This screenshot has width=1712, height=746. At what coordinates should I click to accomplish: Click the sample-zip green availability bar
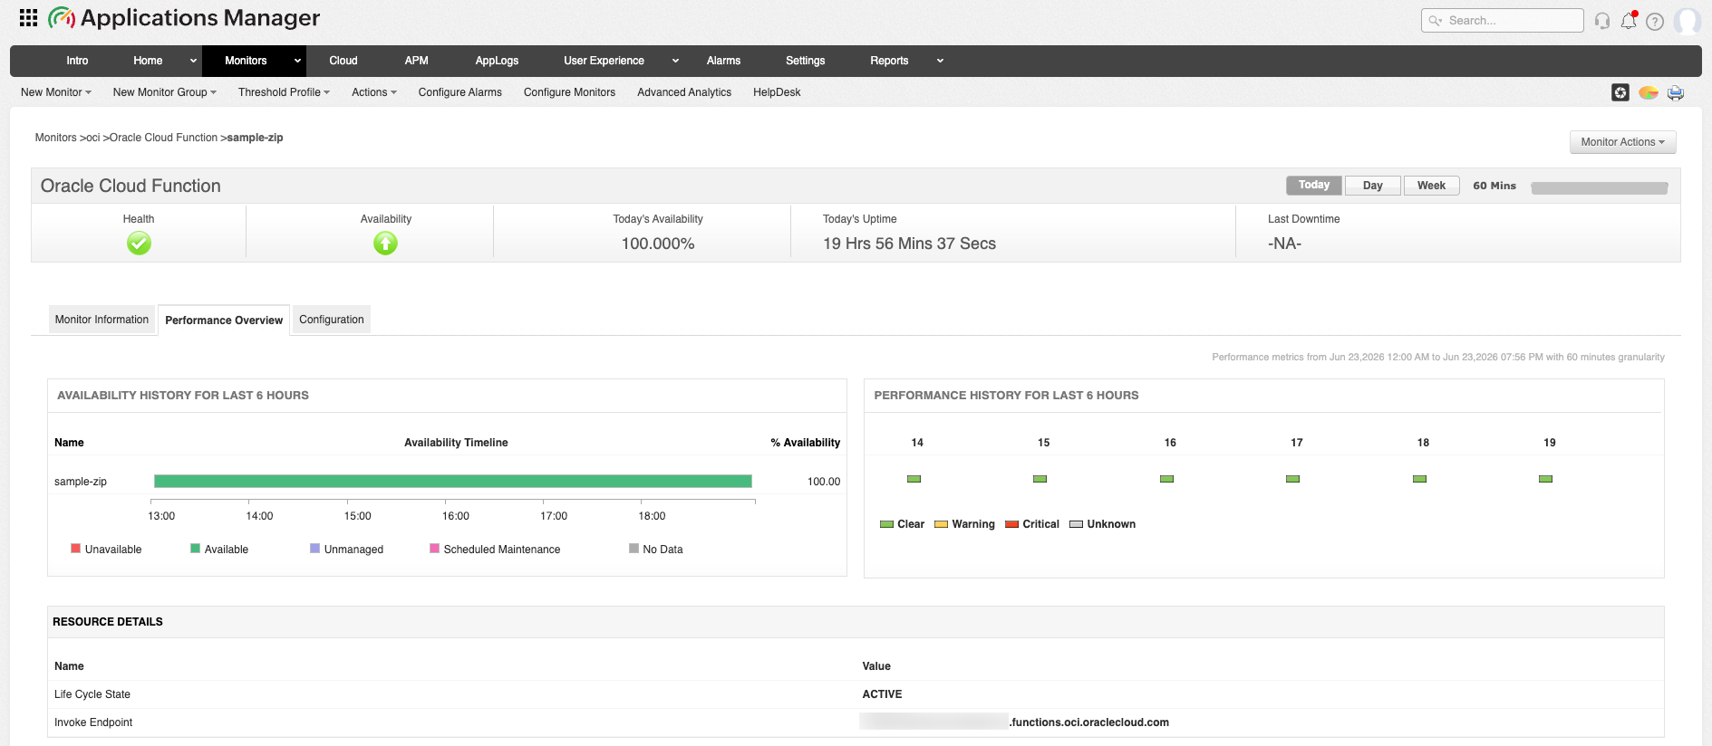pyautogui.click(x=453, y=482)
